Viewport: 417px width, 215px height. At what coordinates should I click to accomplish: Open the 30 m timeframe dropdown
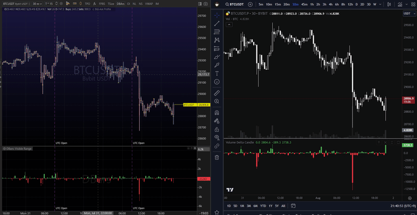[x=37, y=4]
